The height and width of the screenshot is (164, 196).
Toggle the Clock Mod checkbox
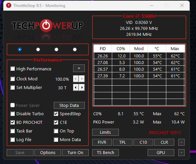point(12,79)
